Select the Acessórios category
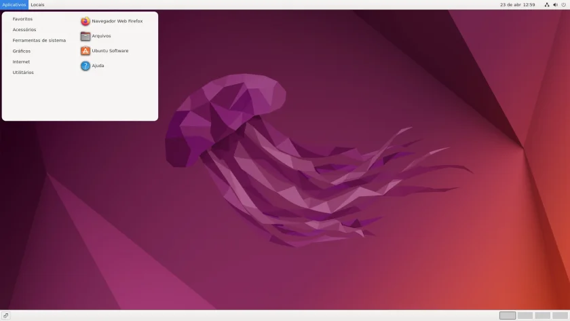The image size is (570, 321). [24, 29]
